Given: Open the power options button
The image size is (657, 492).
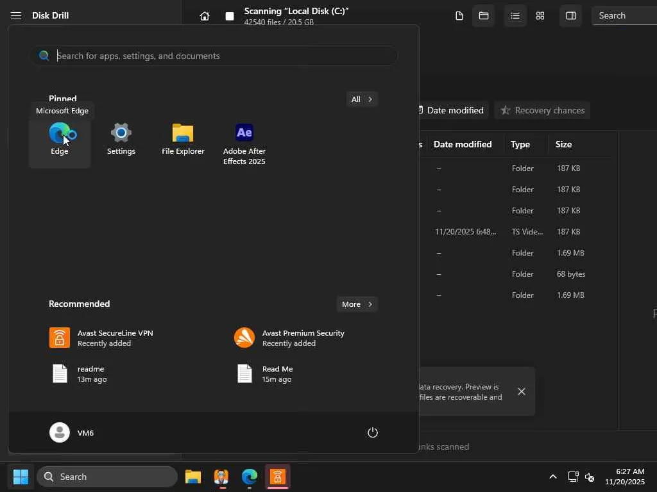Looking at the screenshot, I should (373, 432).
